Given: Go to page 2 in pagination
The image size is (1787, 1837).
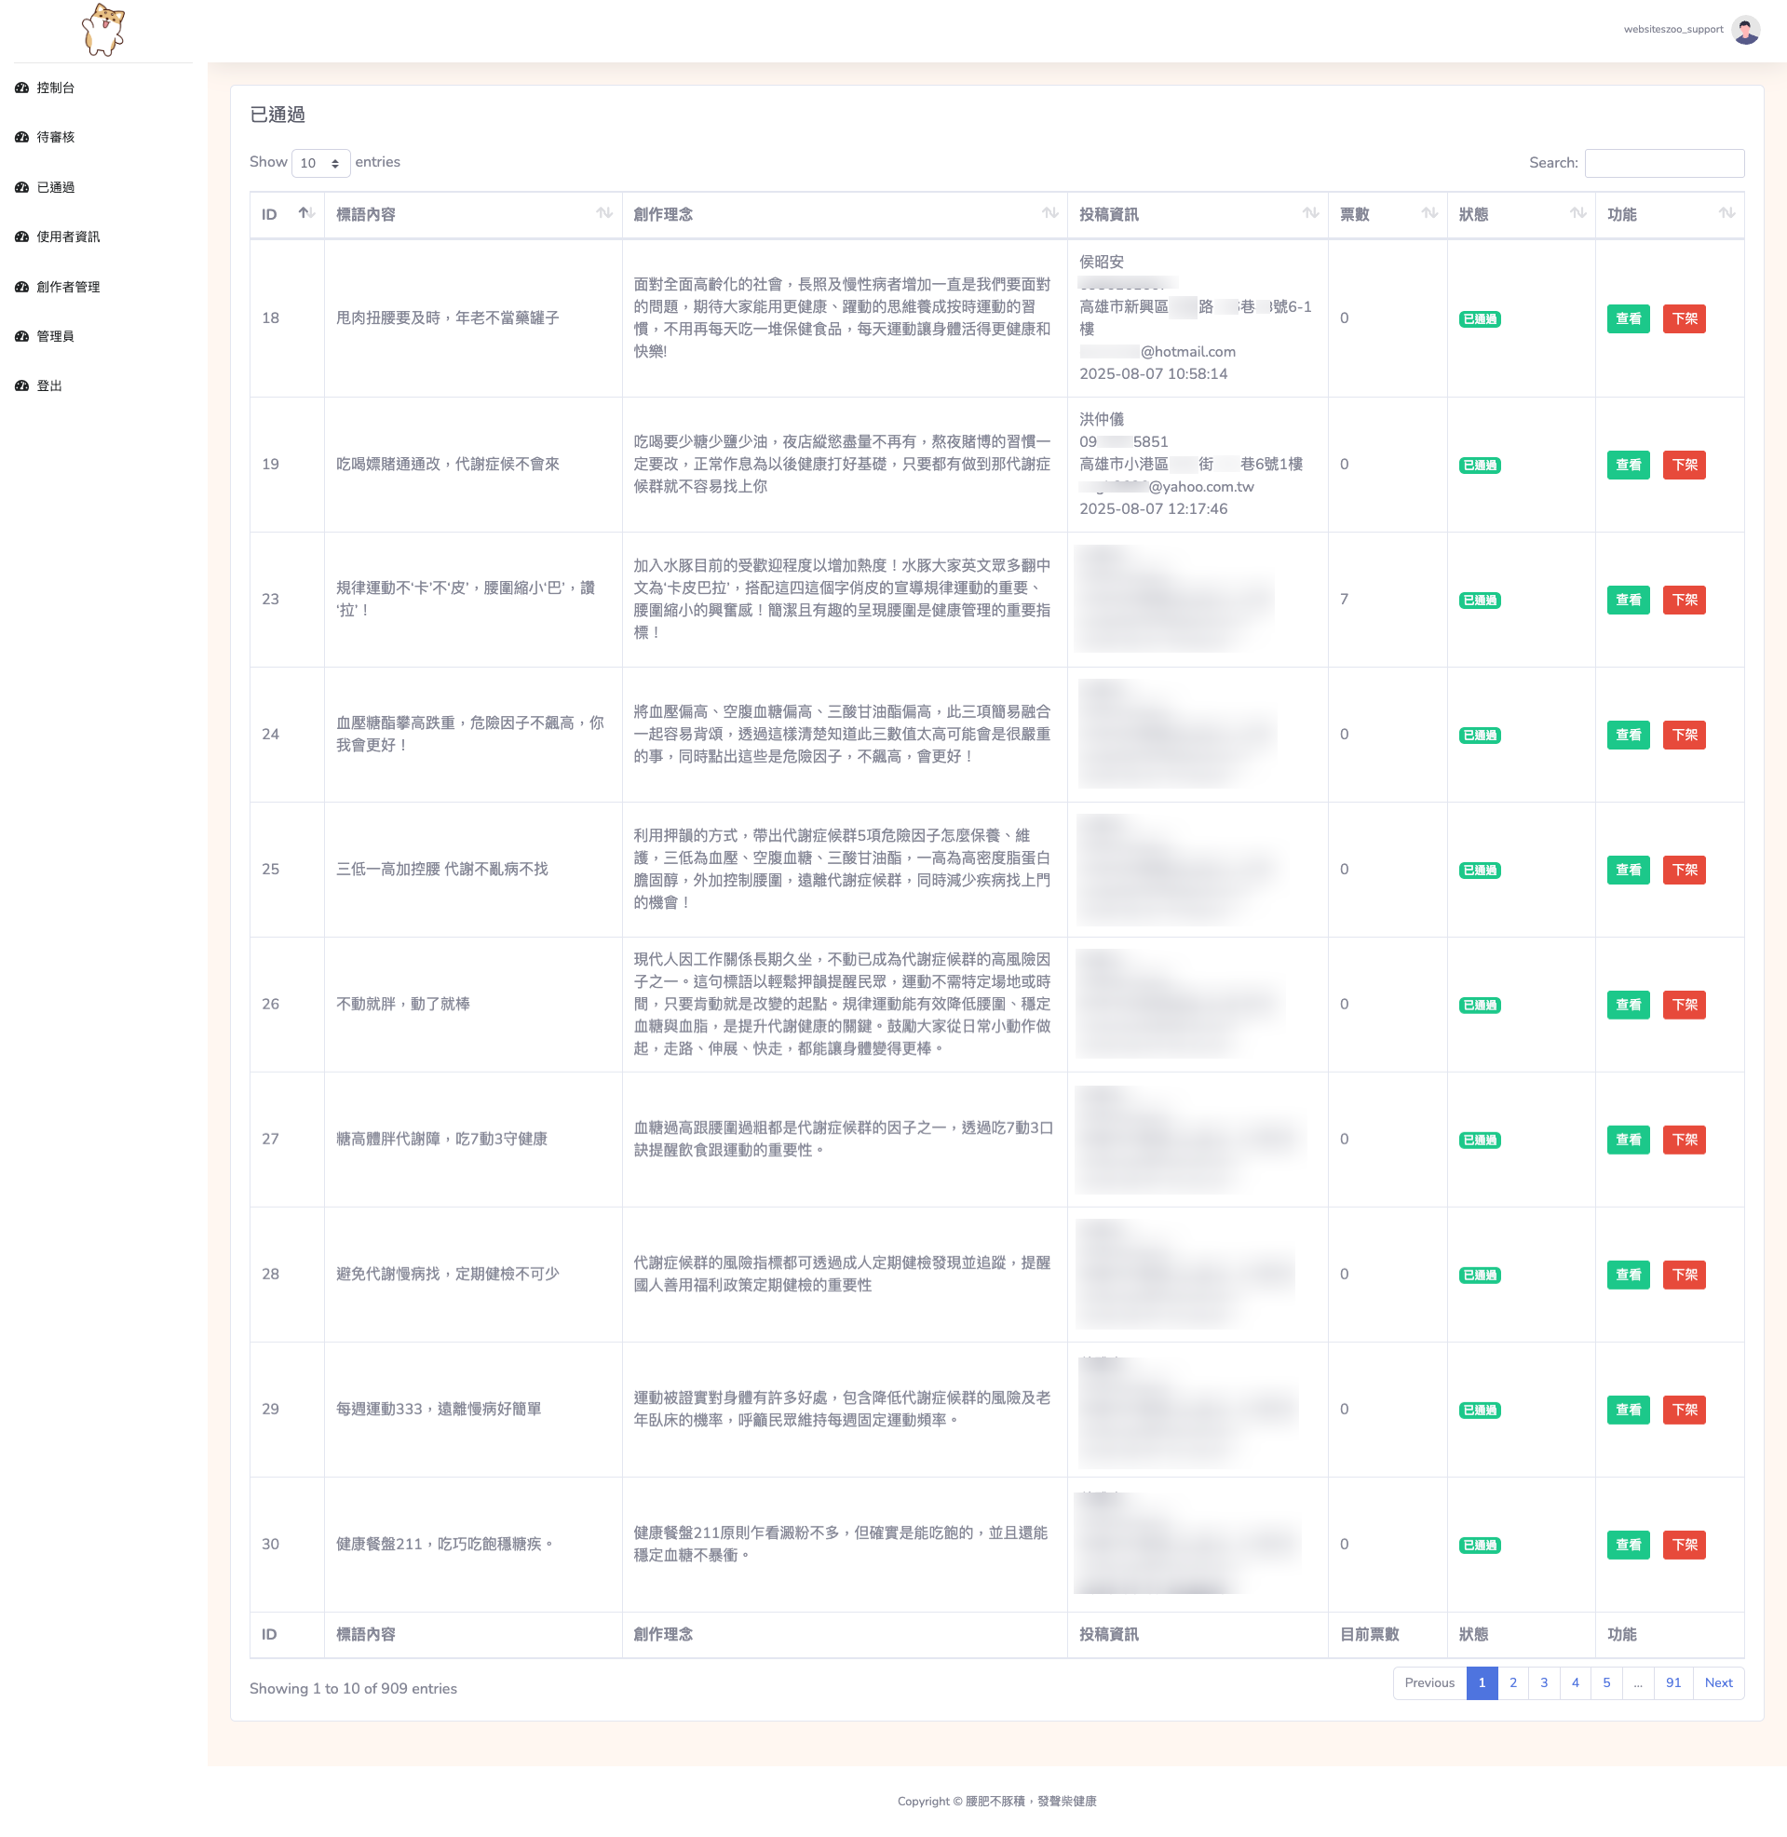Looking at the screenshot, I should pos(1512,1683).
